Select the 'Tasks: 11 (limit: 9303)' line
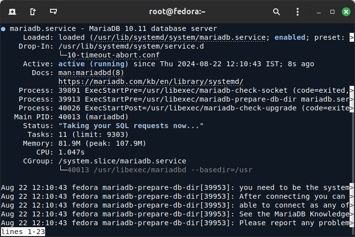This screenshot has height=237, width=355. pyautogui.click(x=78, y=134)
